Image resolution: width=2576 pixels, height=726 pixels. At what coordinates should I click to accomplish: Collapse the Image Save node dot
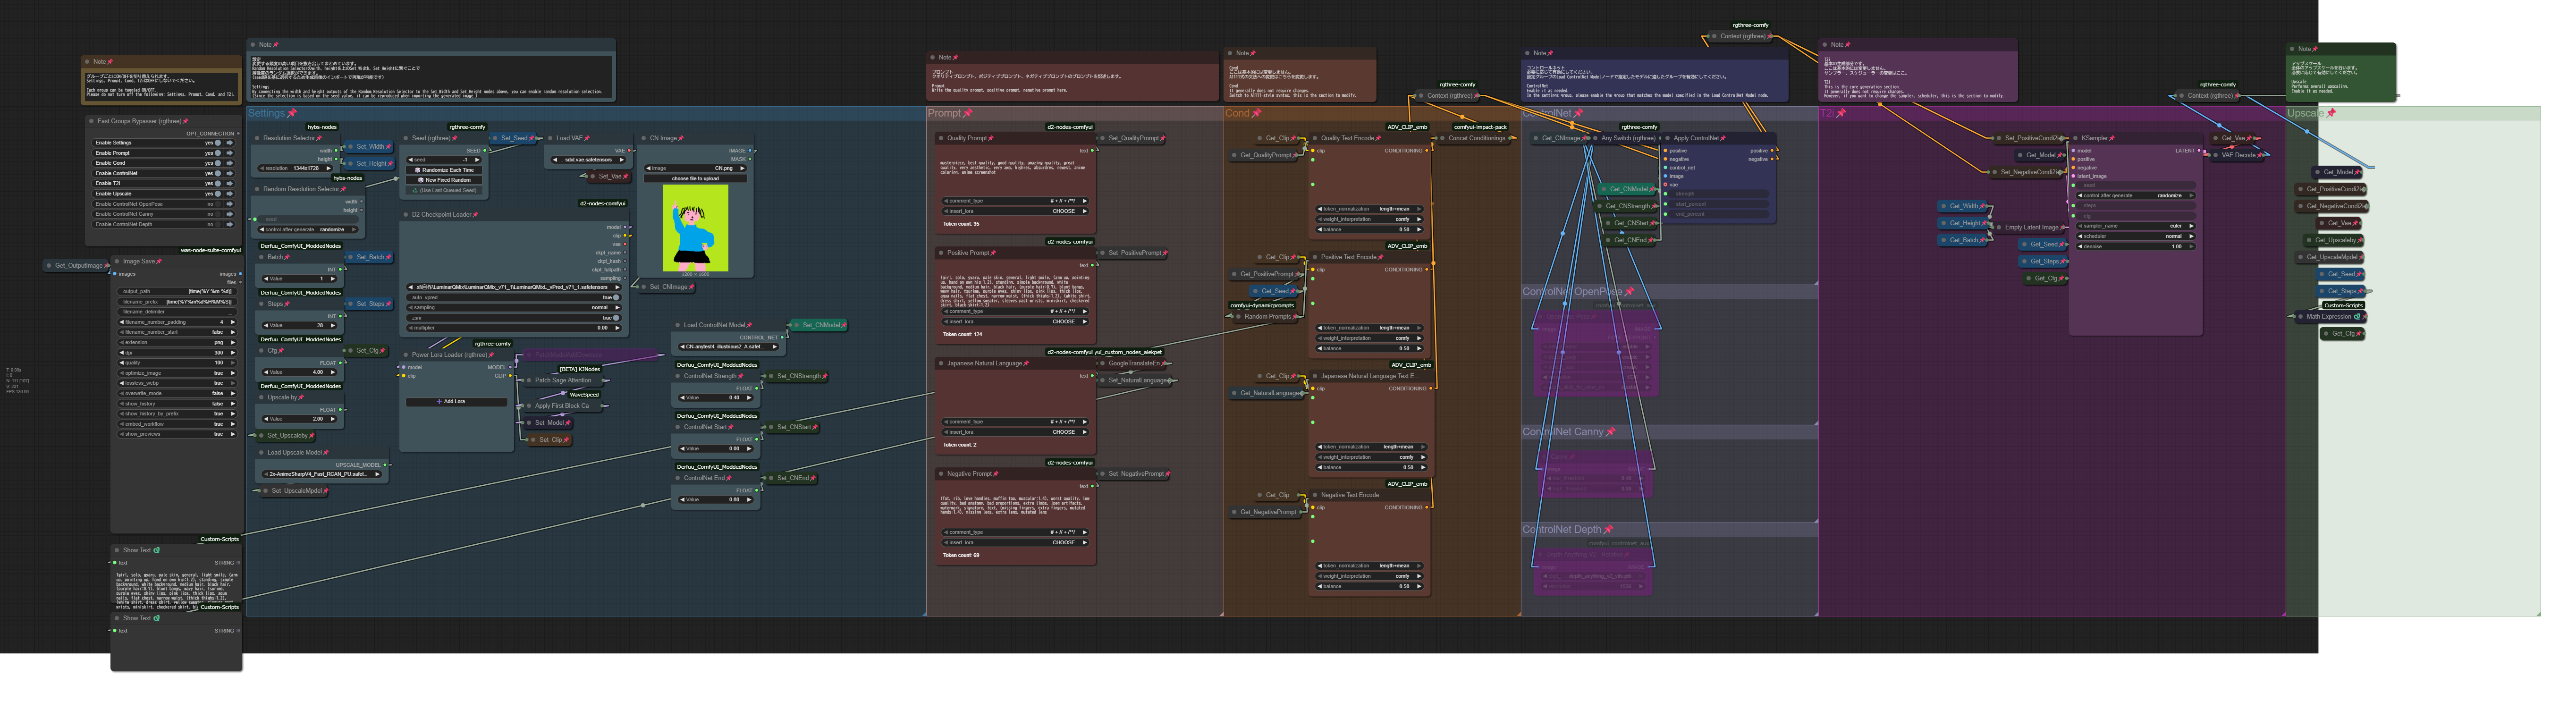point(117,262)
